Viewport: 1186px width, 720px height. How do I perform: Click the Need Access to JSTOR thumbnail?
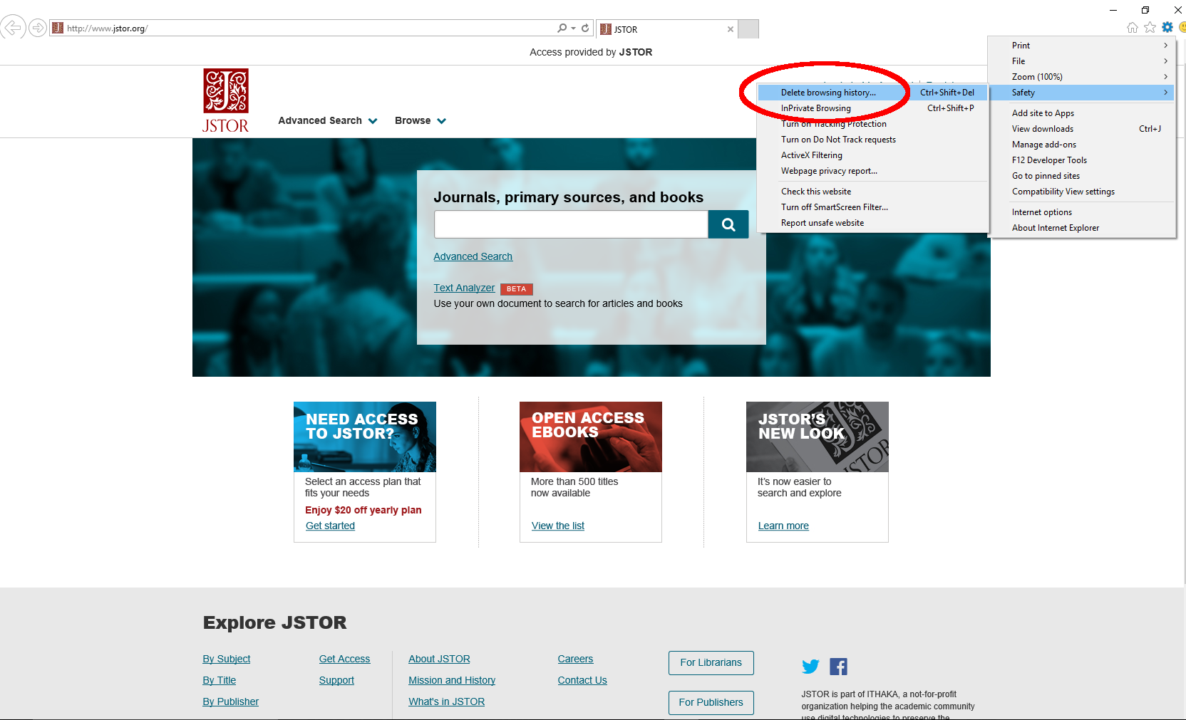365,437
